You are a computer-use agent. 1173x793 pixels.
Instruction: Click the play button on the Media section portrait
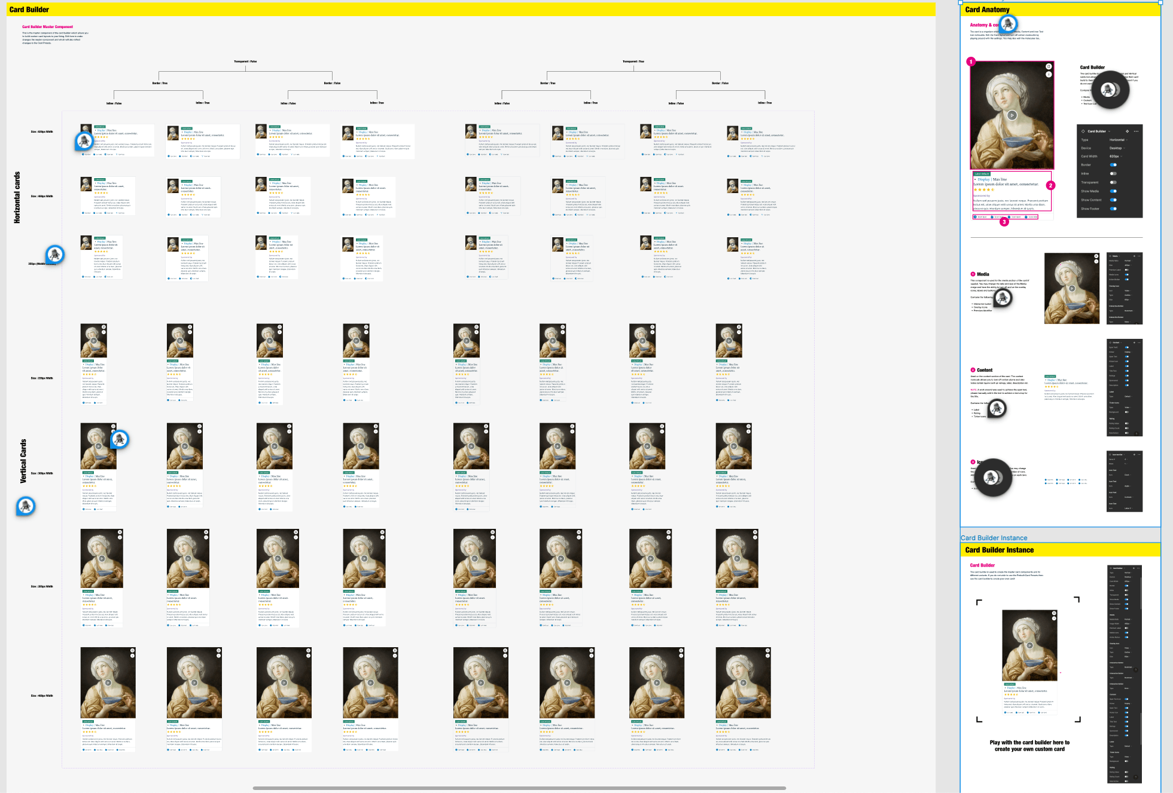pyautogui.click(x=1072, y=289)
